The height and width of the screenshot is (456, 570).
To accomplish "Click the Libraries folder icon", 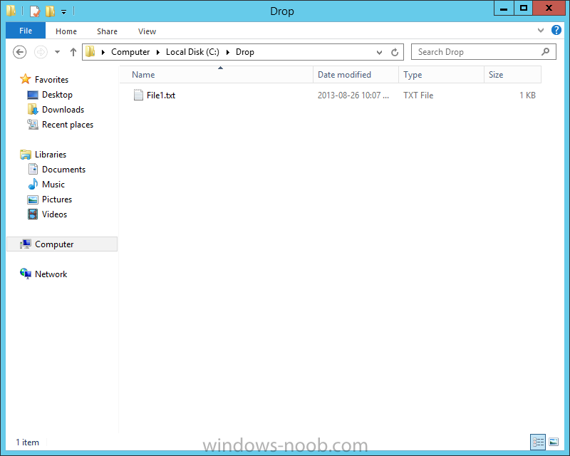I will tap(26, 155).
